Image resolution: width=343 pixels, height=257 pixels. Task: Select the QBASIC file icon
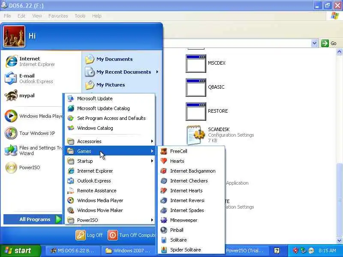pyautogui.click(x=196, y=88)
